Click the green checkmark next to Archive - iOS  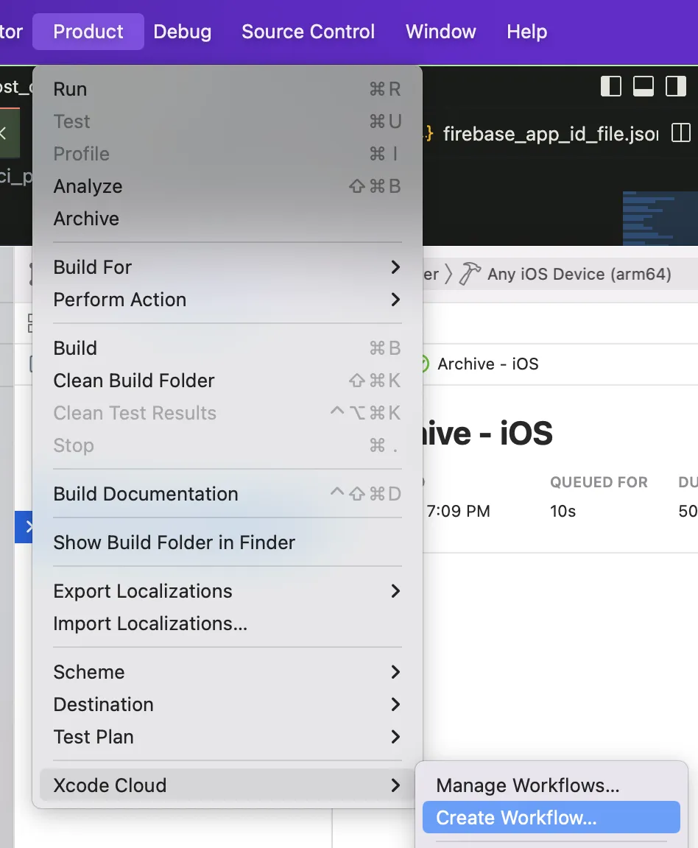(x=423, y=364)
